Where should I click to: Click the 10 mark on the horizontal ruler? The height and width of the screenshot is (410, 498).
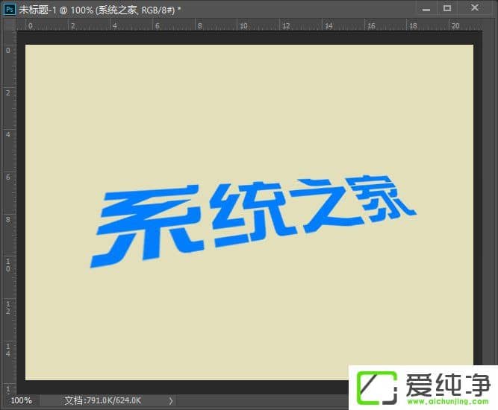[242, 25]
